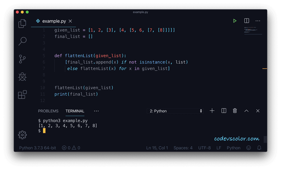Open the Explorer files icon
This screenshot has height=170, width=281.
click(x=22, y=23)
